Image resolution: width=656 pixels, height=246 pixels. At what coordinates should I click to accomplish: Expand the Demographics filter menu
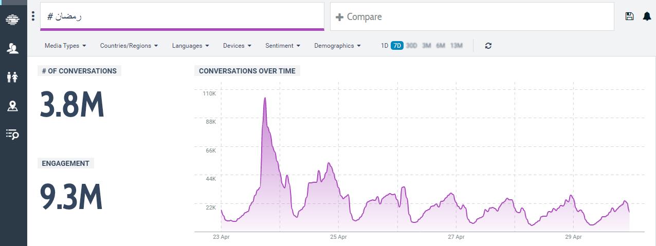[x=337, y=46]
